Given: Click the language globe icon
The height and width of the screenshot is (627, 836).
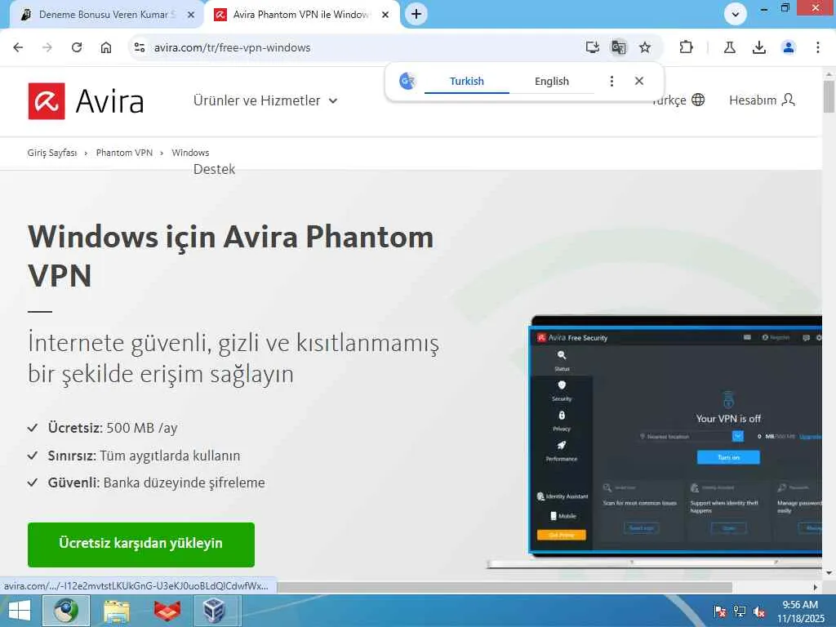Looking at the screenshot, I should click(x=698, y=100).
